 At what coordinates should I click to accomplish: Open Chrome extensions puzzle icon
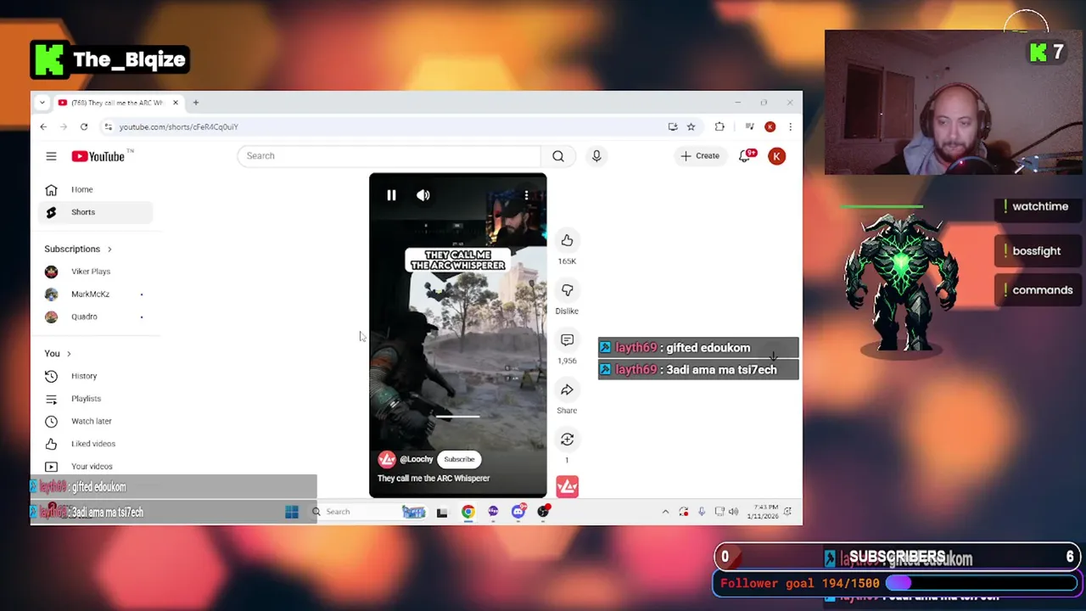[x=719, y=127]
